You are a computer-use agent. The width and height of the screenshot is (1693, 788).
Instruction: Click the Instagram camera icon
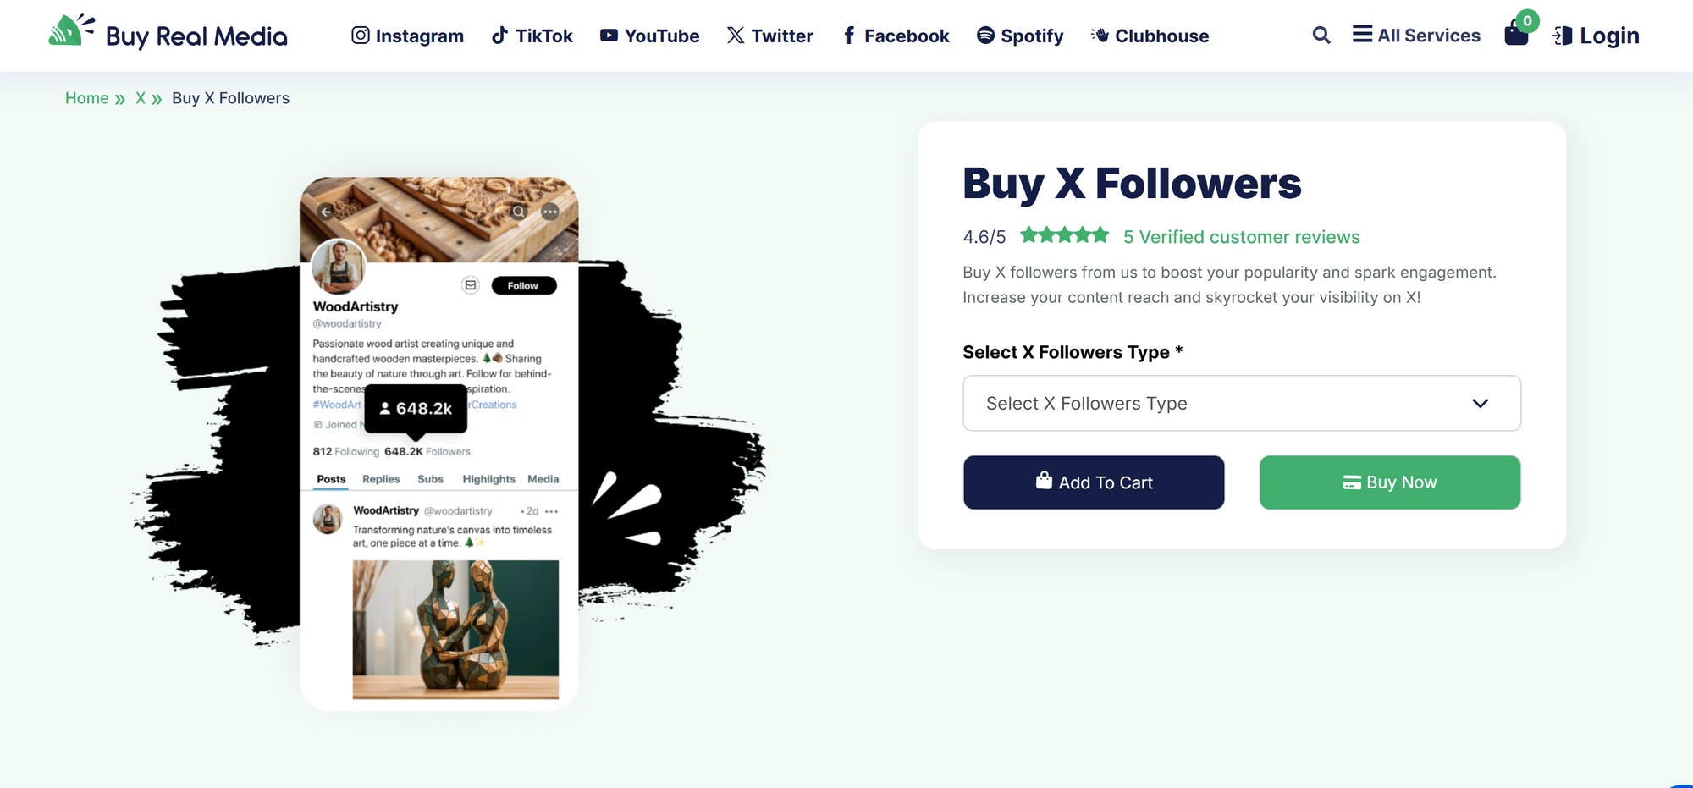[361, 36]
